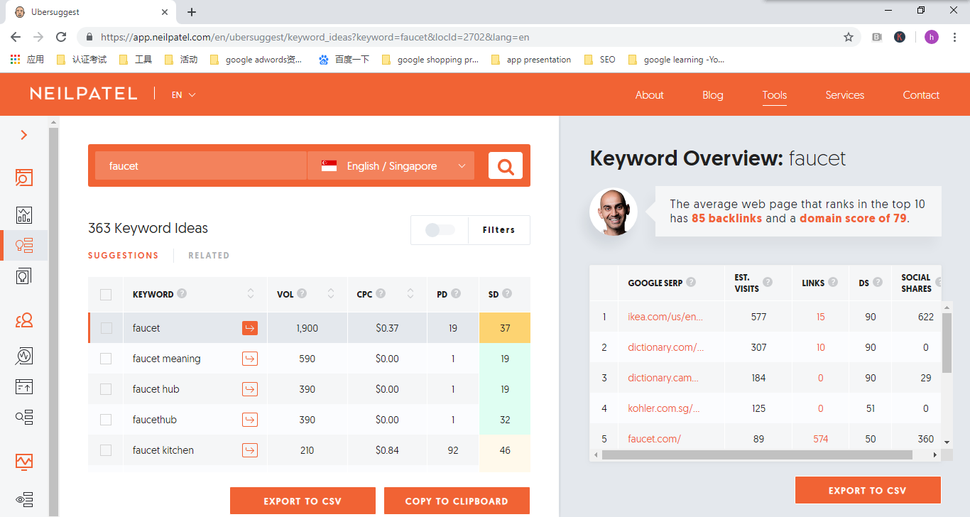
Task: Click the Filters button
Action: tap(499, 230)
